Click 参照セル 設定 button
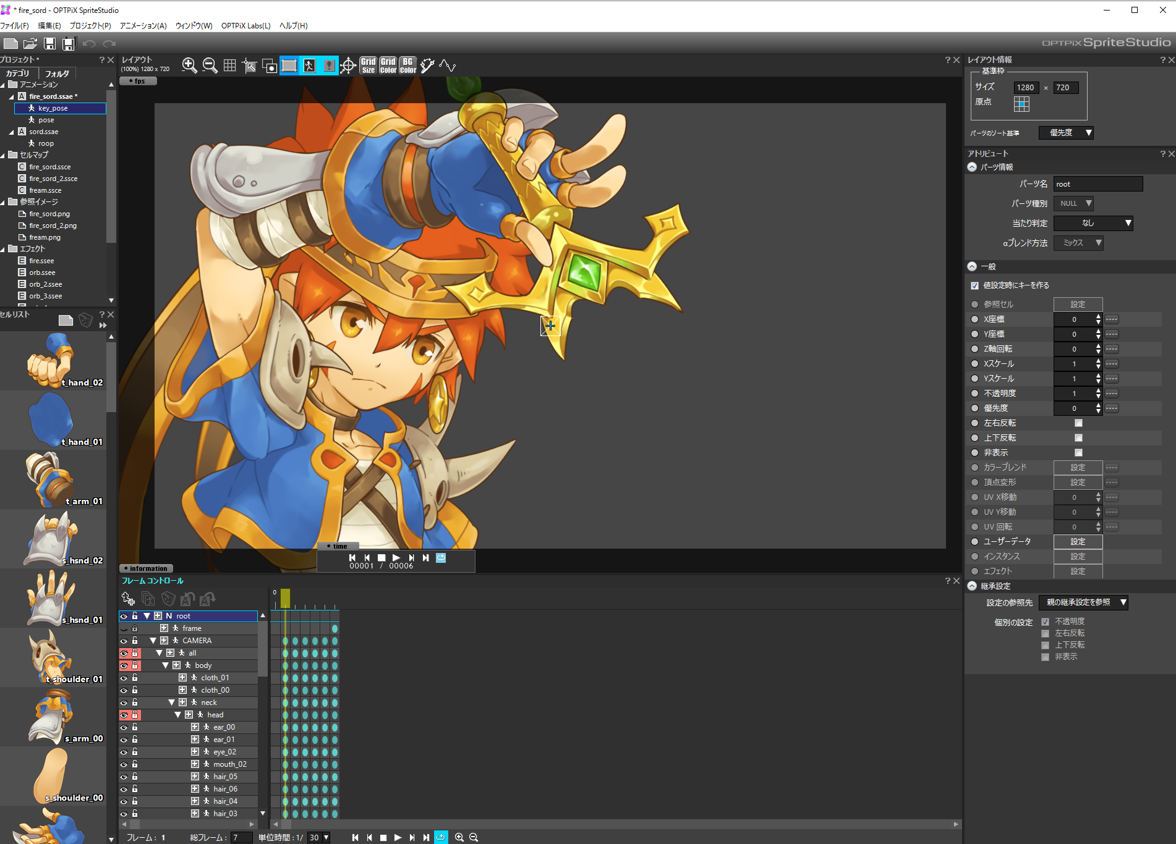This screenshot has width=1176, height=844. point(1078,305)
